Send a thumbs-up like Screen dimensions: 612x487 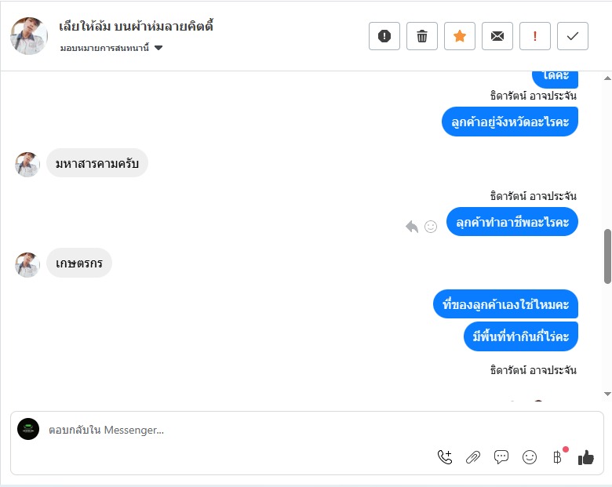[x=586, y=457]
